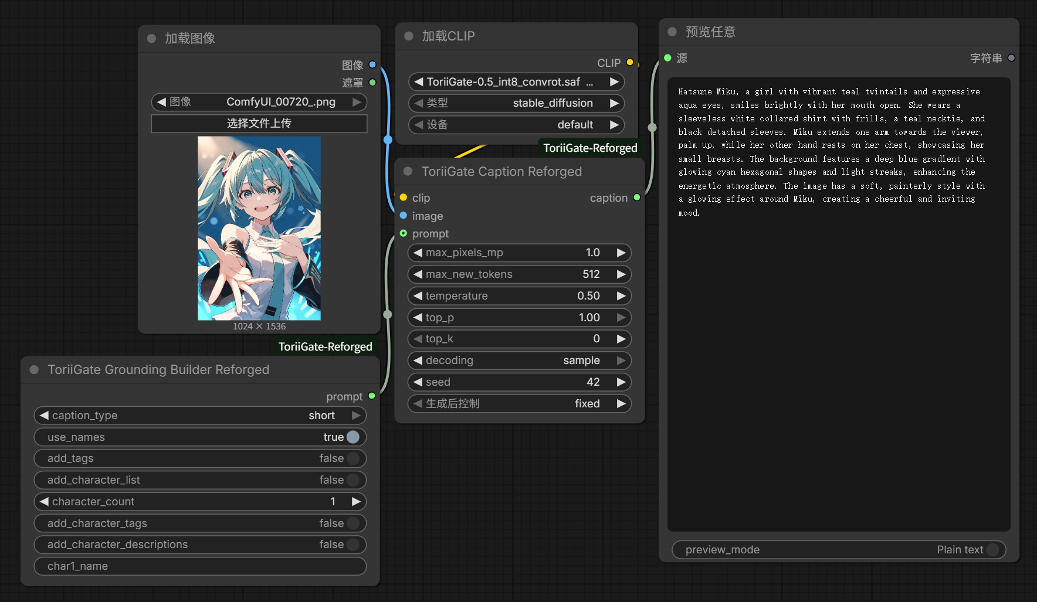This screenshot has height=602, width=1037.
Task: Collapse the 加载CLIP node via its title dot
Action: [409, 36]
